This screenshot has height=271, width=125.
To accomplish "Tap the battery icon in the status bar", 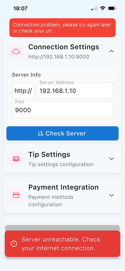I will (112, 8).
